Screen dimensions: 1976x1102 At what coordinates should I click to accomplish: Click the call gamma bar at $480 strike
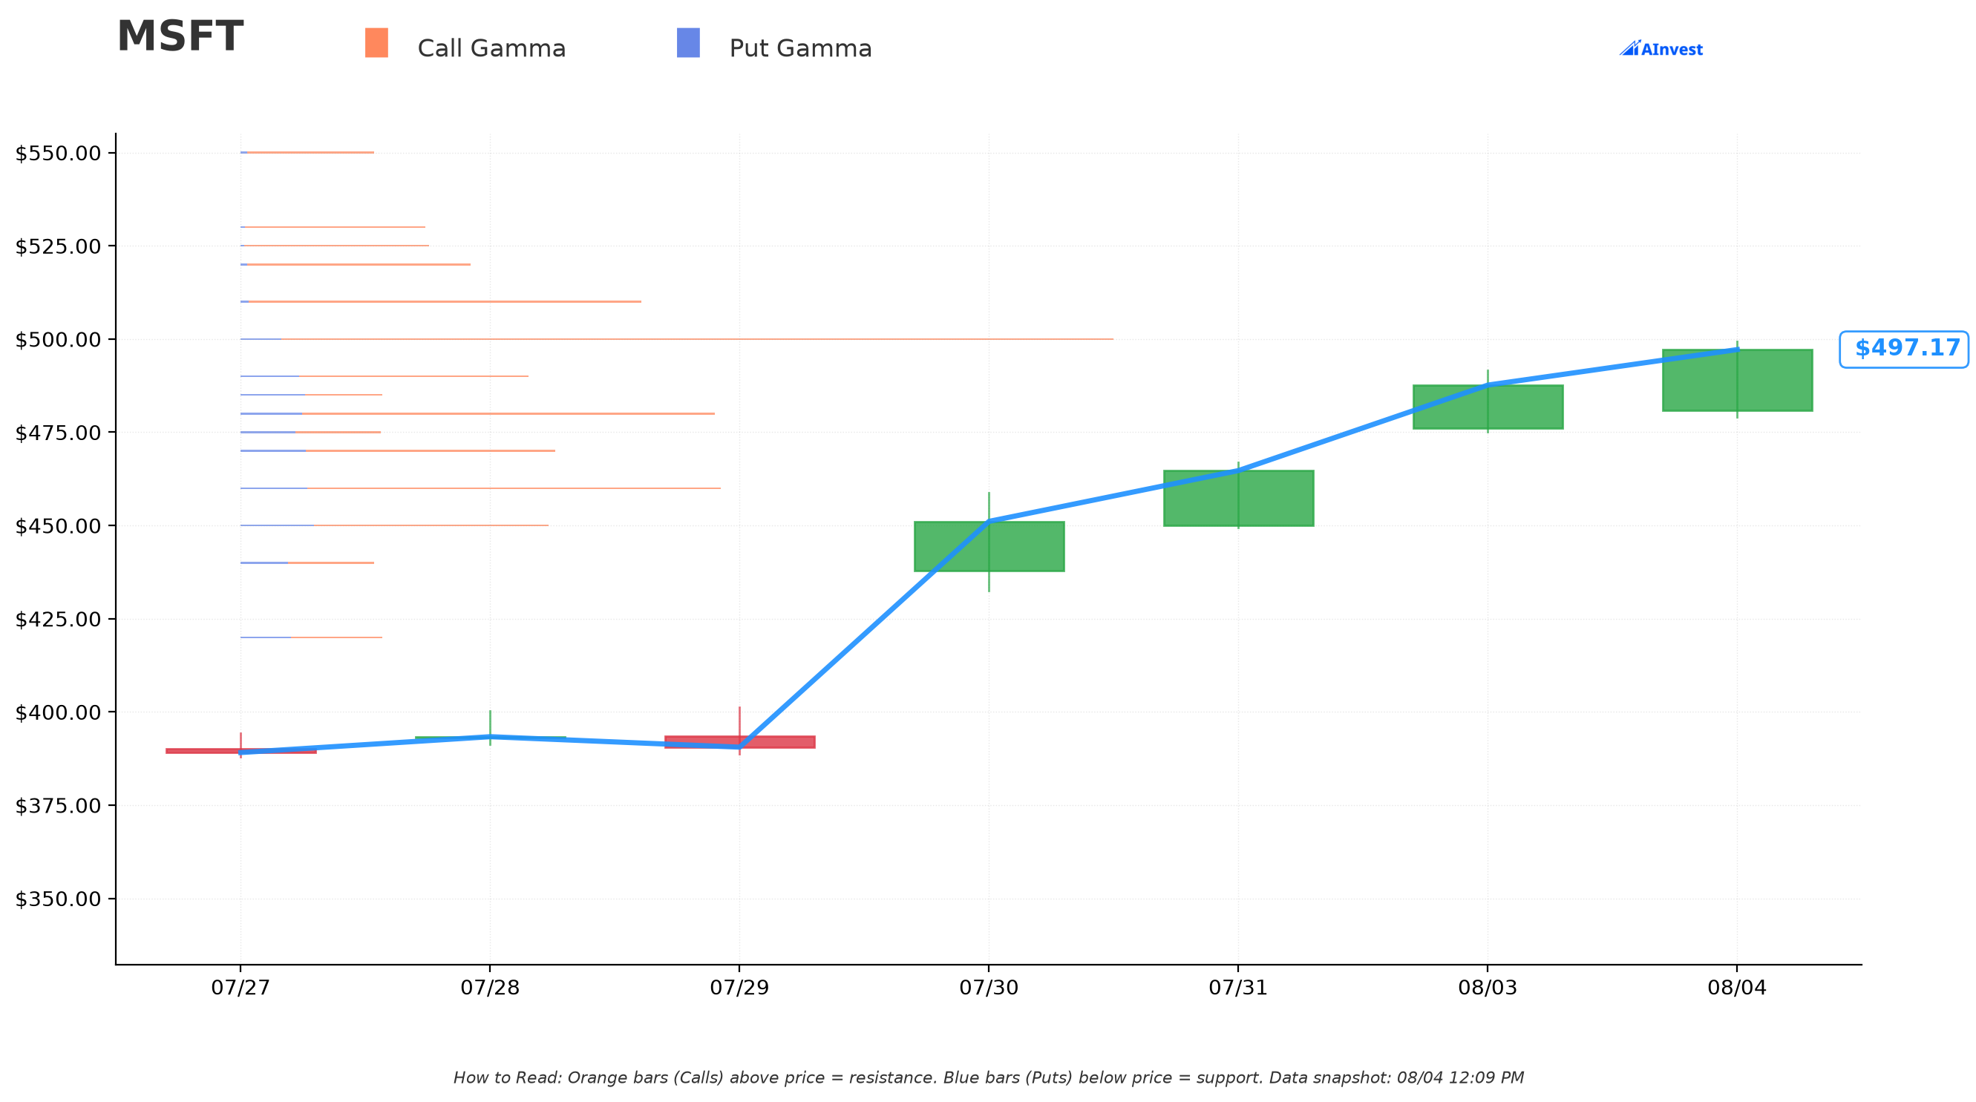508,413
